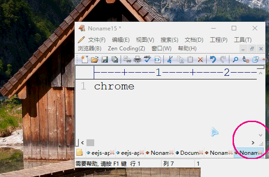The image size is (269, 177).
Task: Click the 列 7 status bar entry
Action: 168,164
